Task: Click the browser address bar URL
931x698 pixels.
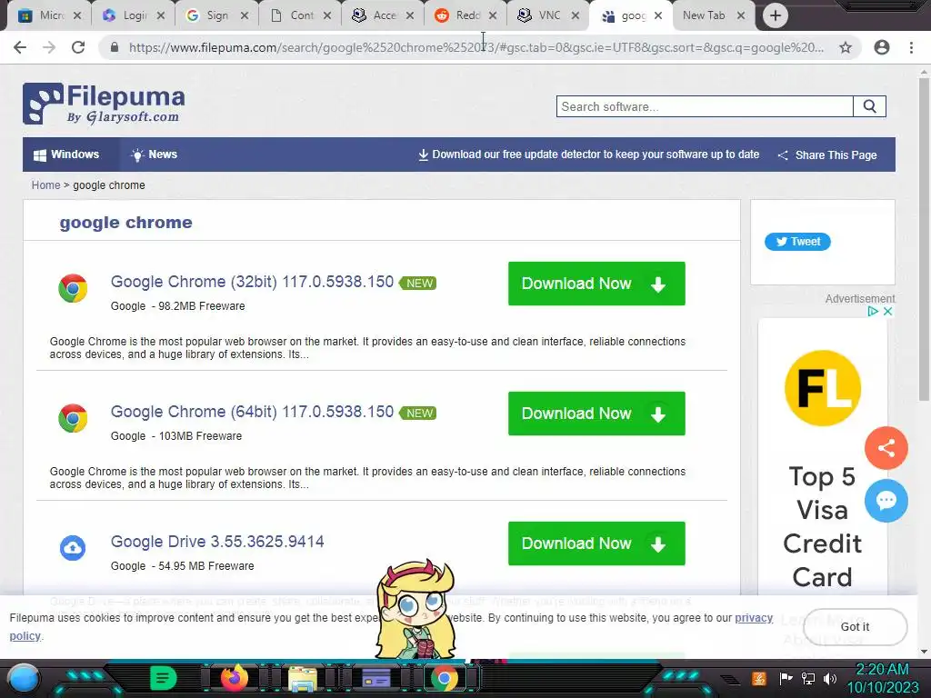Action: (476, 47)
